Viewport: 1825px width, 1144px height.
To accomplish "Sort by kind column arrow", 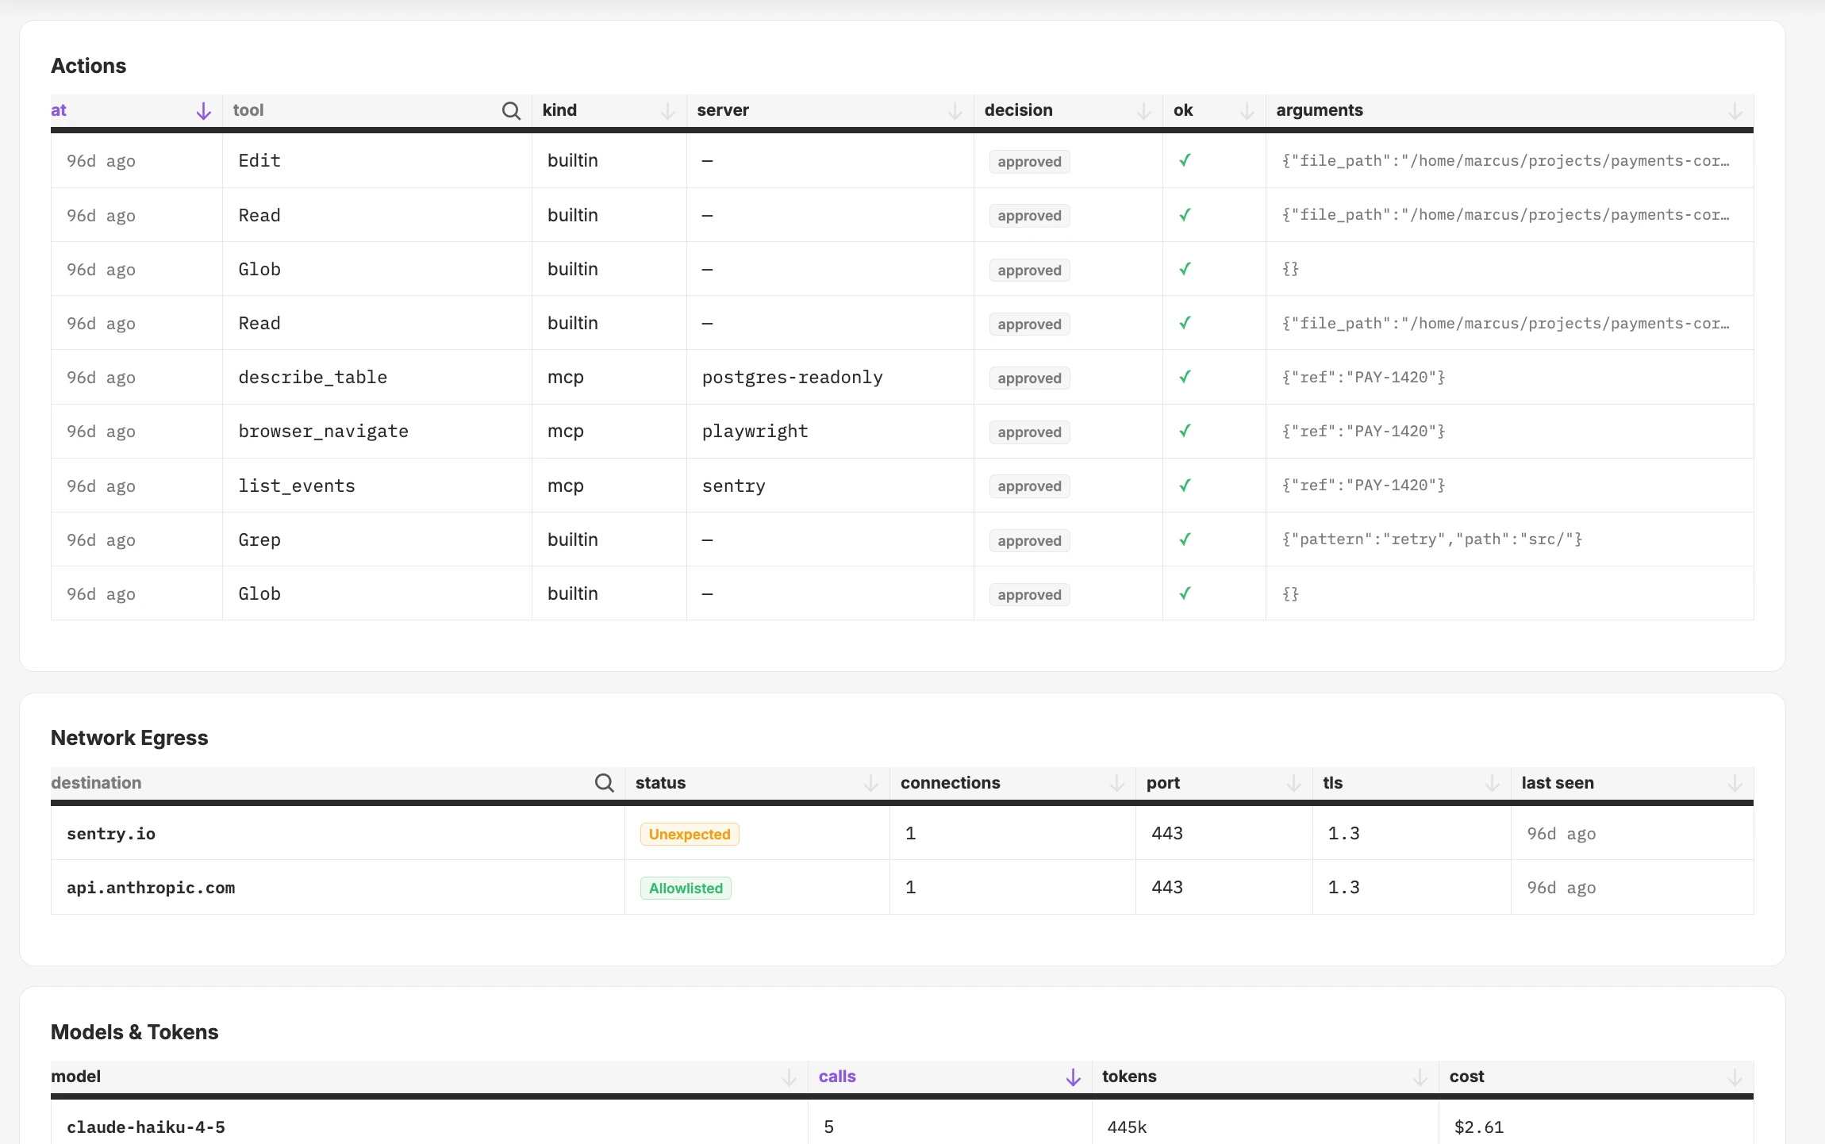I will (x=668, y=111).
